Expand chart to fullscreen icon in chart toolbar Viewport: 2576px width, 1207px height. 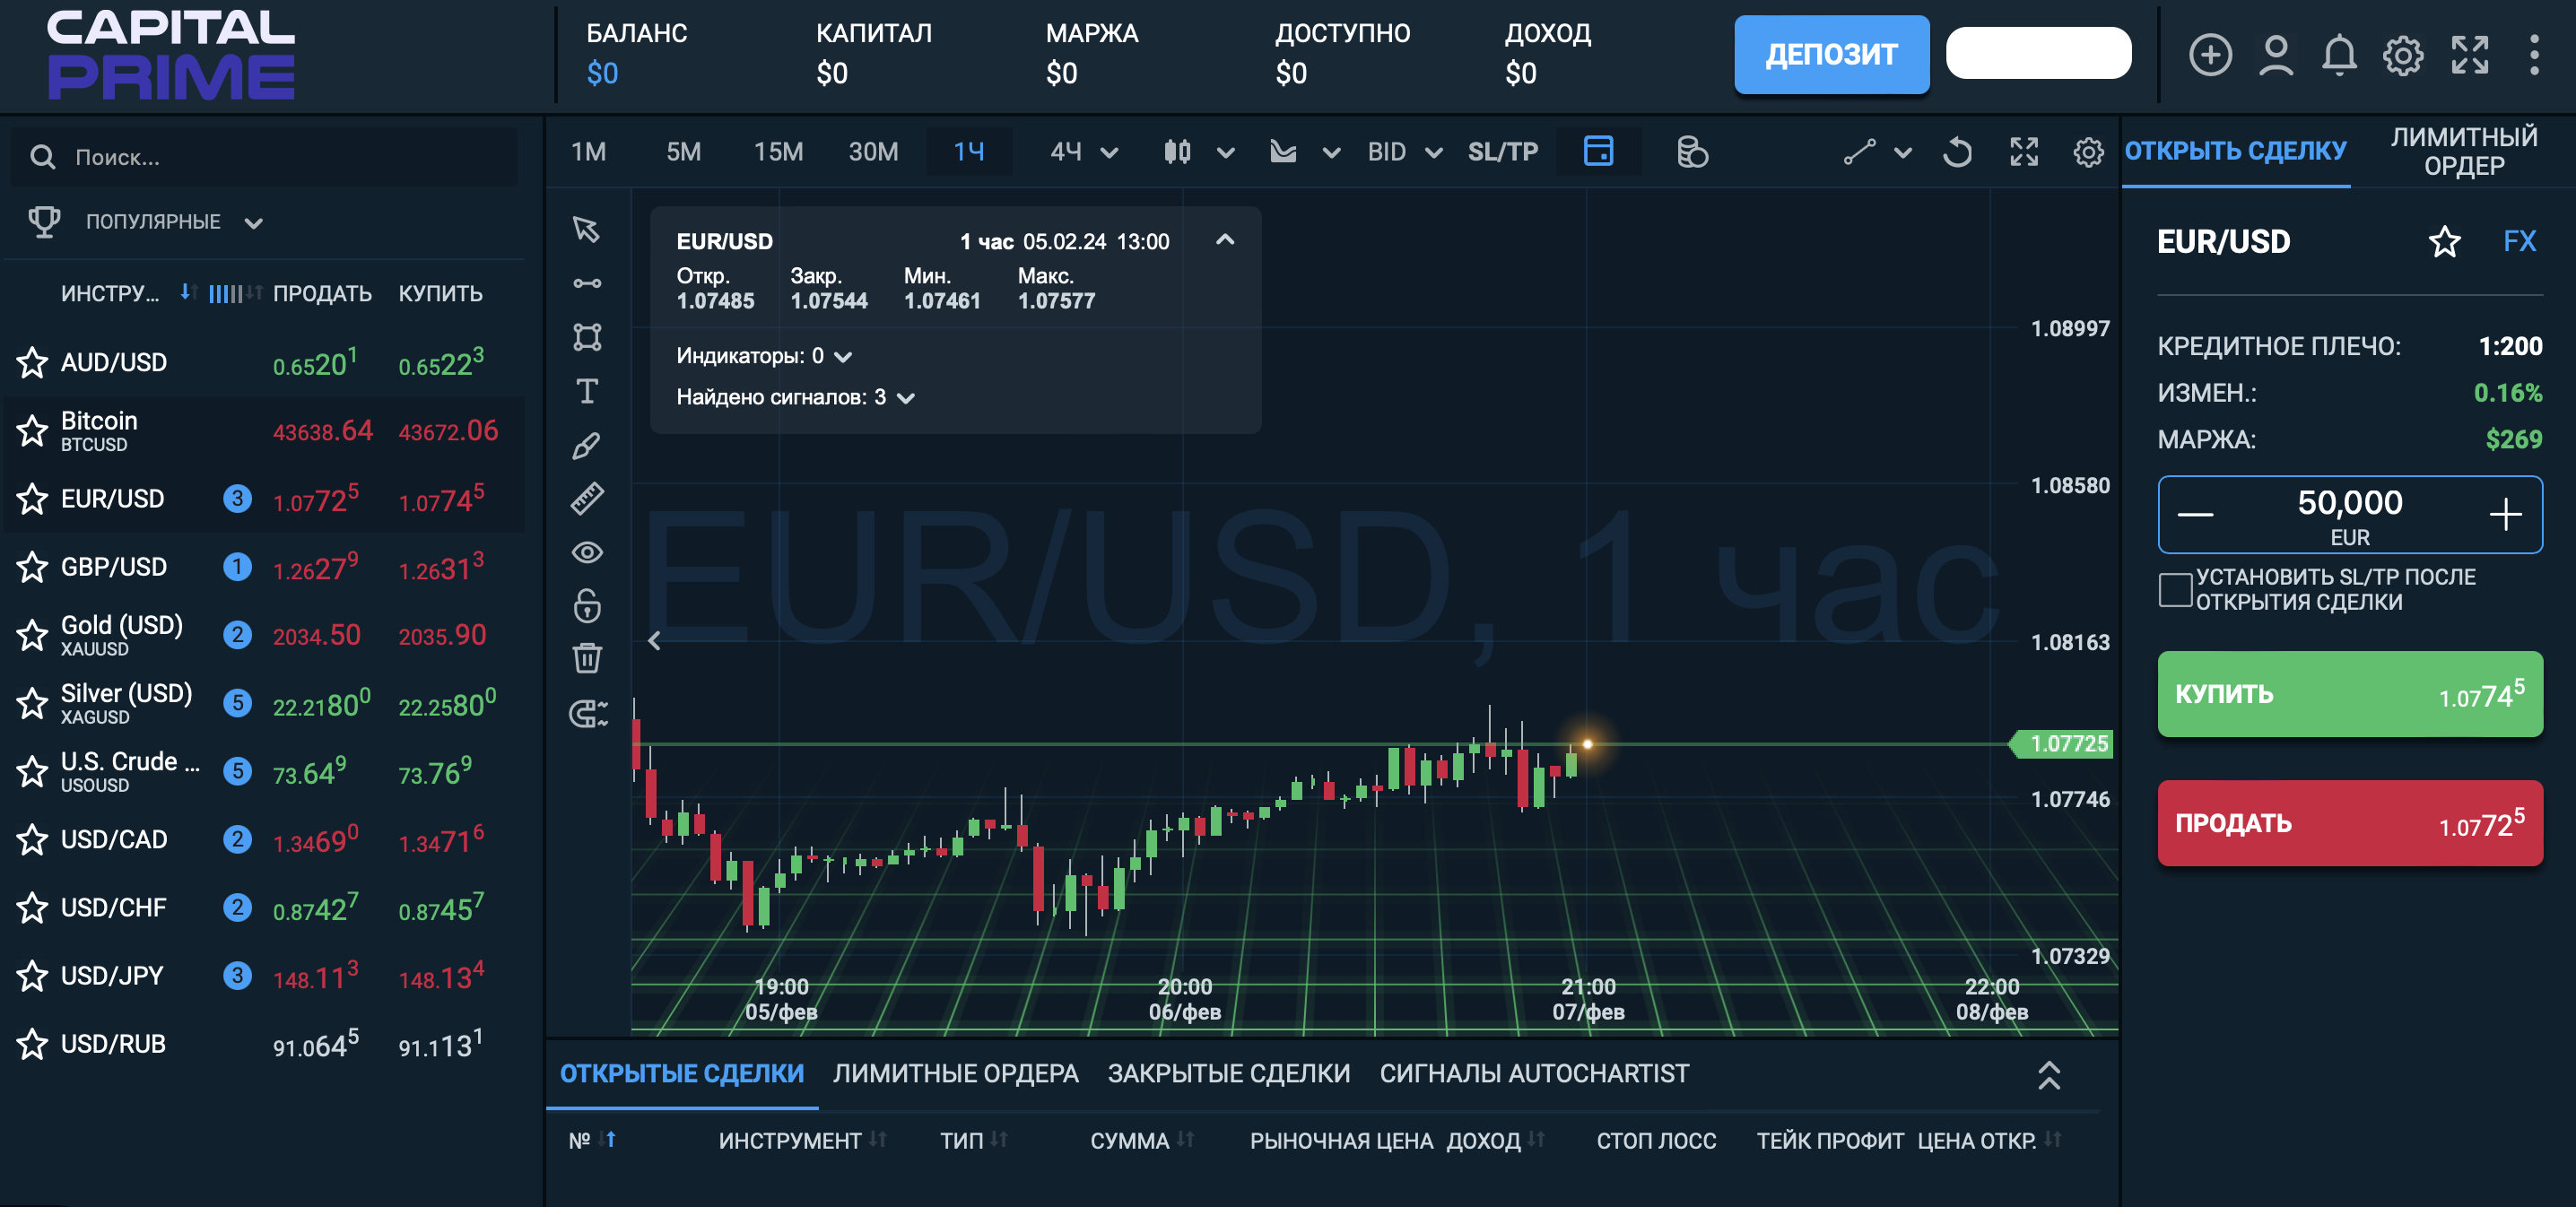pos(2024,152)
